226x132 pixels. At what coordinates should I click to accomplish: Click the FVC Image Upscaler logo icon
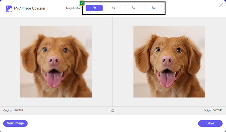(8, 8)
